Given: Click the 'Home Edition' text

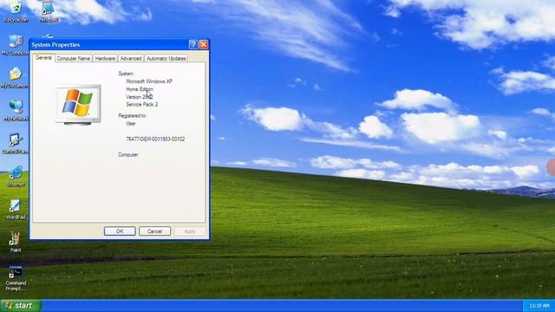Looking at the screenshot, I should click(140, 89).
